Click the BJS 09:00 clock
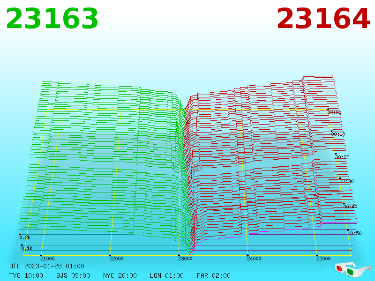The image size is (375, 281). pos(73,275)
